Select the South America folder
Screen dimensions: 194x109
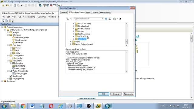[84, 34]
